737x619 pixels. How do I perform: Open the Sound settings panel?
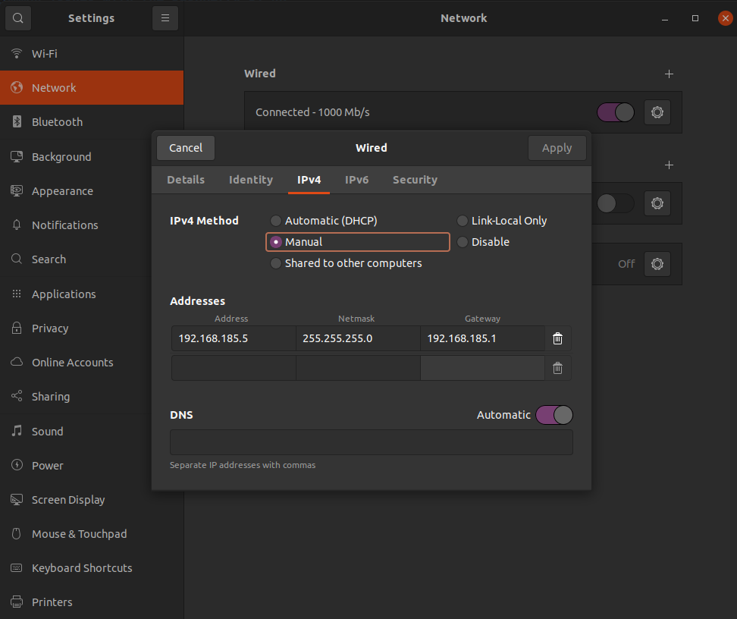tap(47, 431)
